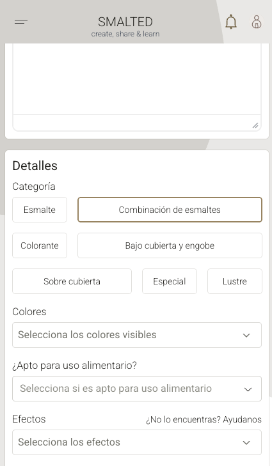Click the Colores dropdown chevron arrow

(x=246, y=335)
